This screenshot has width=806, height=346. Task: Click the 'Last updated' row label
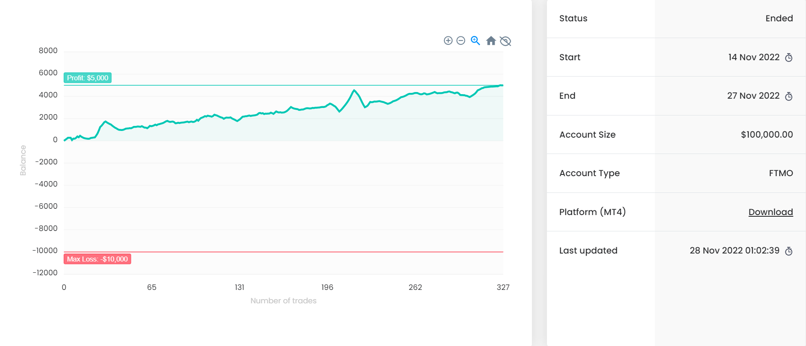click(588, 251)
